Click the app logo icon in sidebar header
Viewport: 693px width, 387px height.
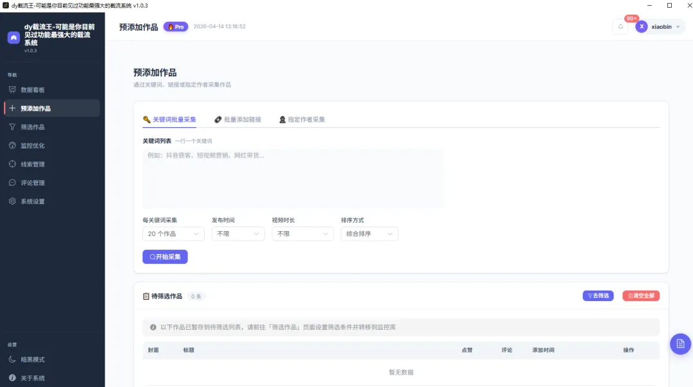pos(13,38)
